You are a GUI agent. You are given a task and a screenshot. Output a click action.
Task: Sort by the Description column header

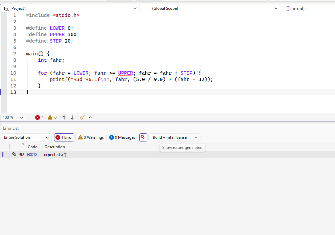(x=55, y=147)
